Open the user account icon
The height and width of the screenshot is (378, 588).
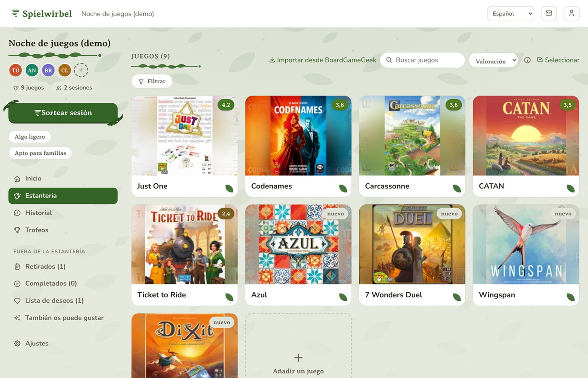pyautogui.click(x=571, y=13)
